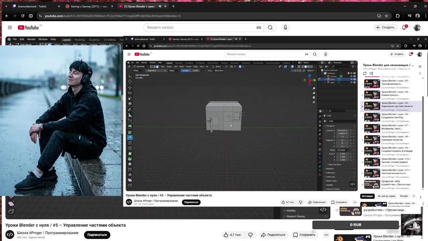Click the highlighted Bevel tool in Blender
Image resolution: width=428 pixels, height=241 pixels.
click(130, 138)
